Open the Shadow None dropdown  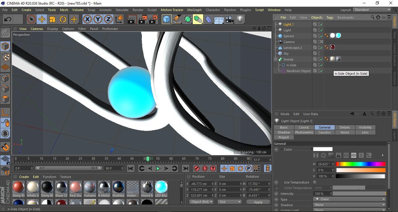pyautogui.click(x=350, y=205)
